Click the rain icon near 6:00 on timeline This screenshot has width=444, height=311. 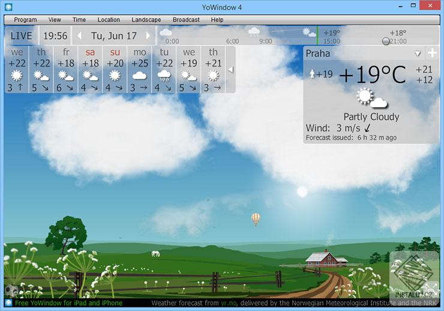[254, 32]
